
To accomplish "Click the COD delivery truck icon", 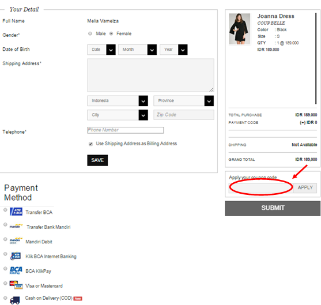I will pyautogui.click(x=15, y=300).
